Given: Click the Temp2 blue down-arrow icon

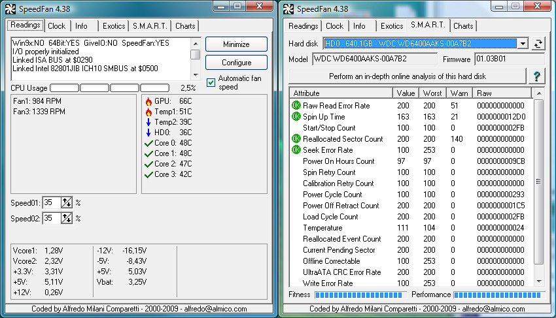Looking at the screenshot, I should point(148,122).
